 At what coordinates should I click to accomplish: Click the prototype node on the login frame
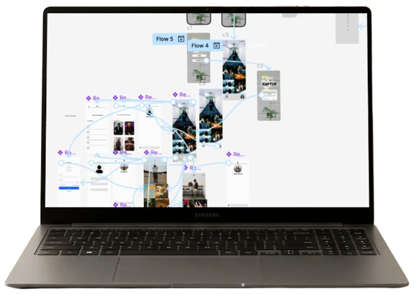click(x=61, y=163)
